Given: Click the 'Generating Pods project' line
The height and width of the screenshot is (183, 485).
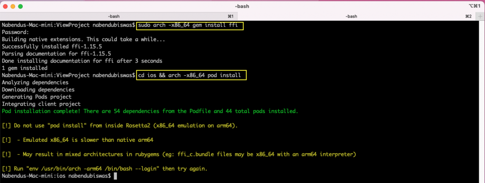Looking at the screenshot, I should tap(36, 97).
